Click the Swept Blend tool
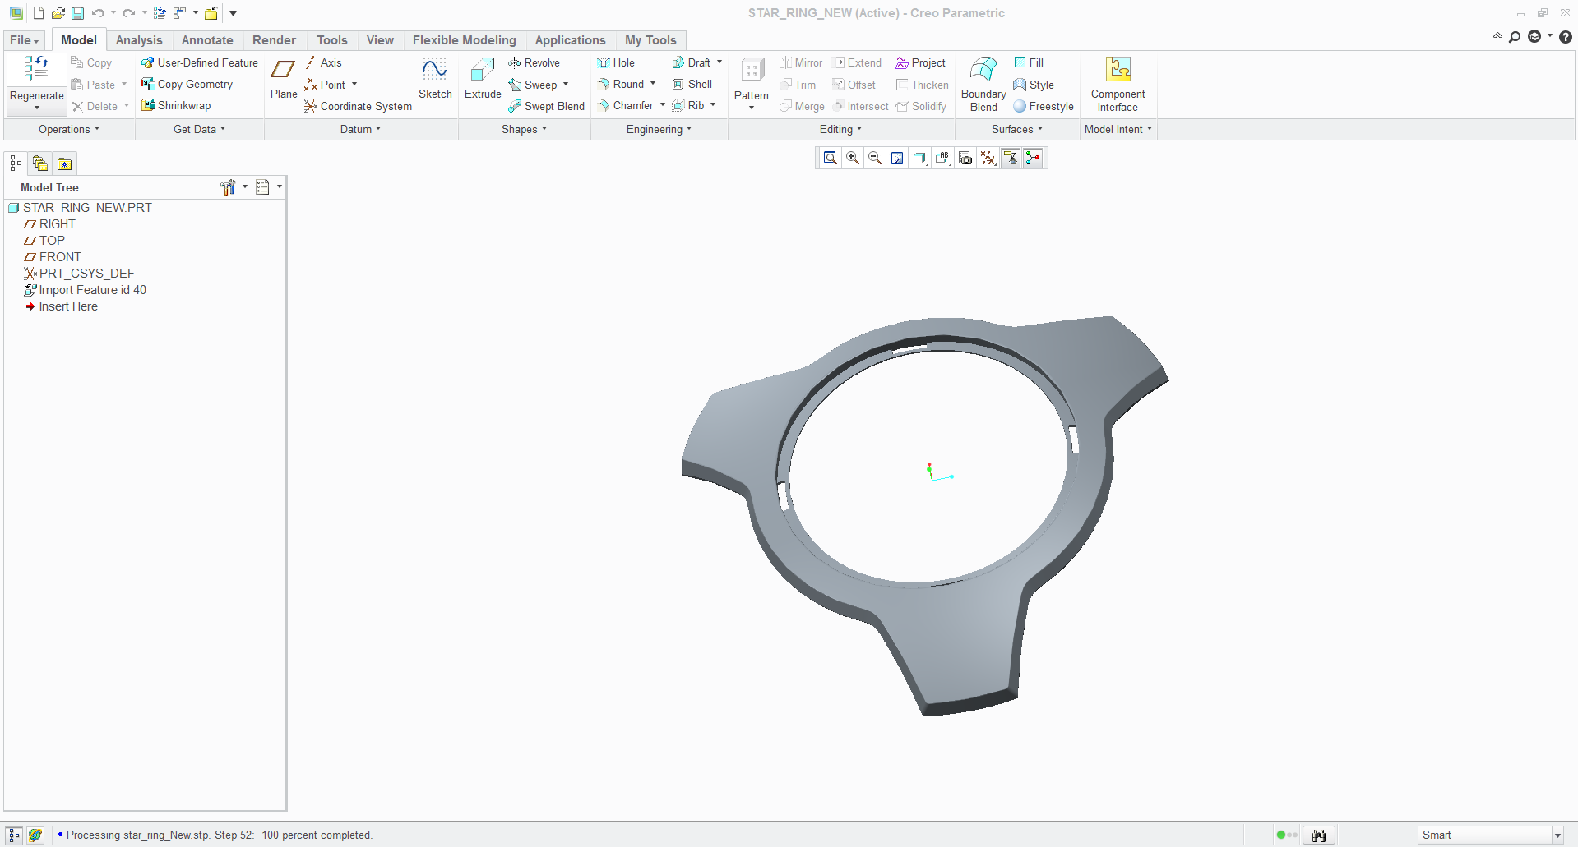This screenshot has height=847, width=1578. pyautogui.click(x=546, y=106)
